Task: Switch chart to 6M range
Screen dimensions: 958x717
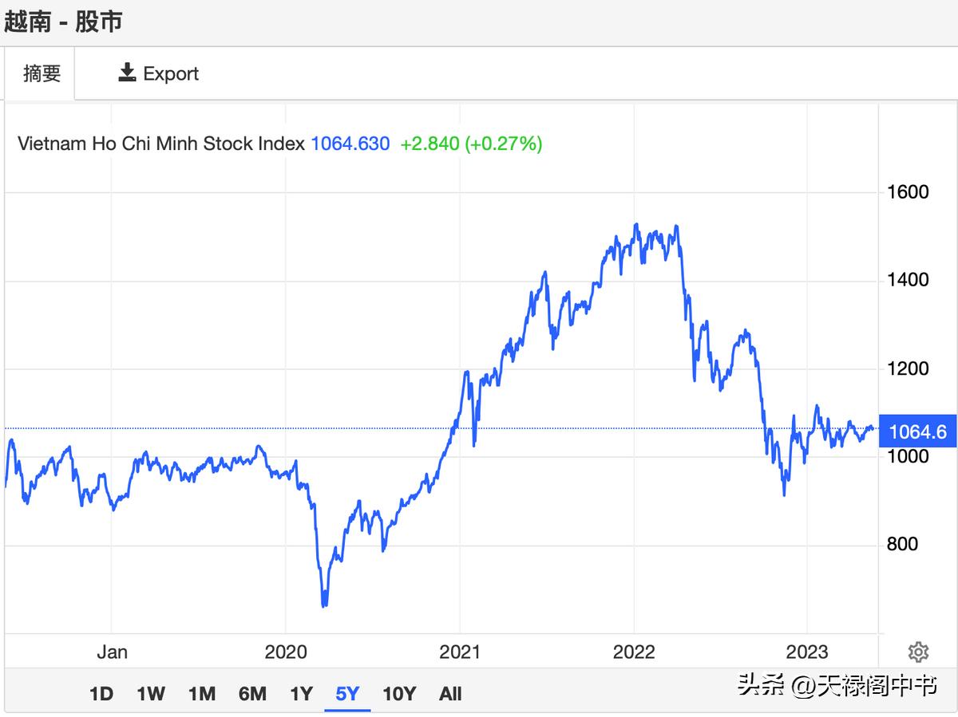Action: (252, 694)
